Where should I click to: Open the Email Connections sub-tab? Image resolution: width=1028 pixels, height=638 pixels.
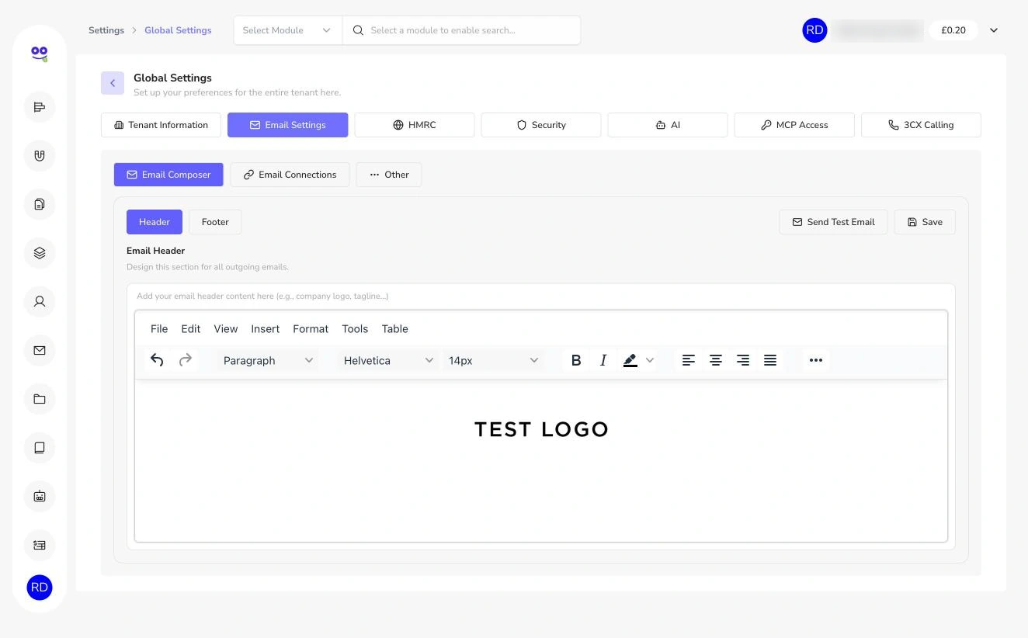click(x=290, y=175)
